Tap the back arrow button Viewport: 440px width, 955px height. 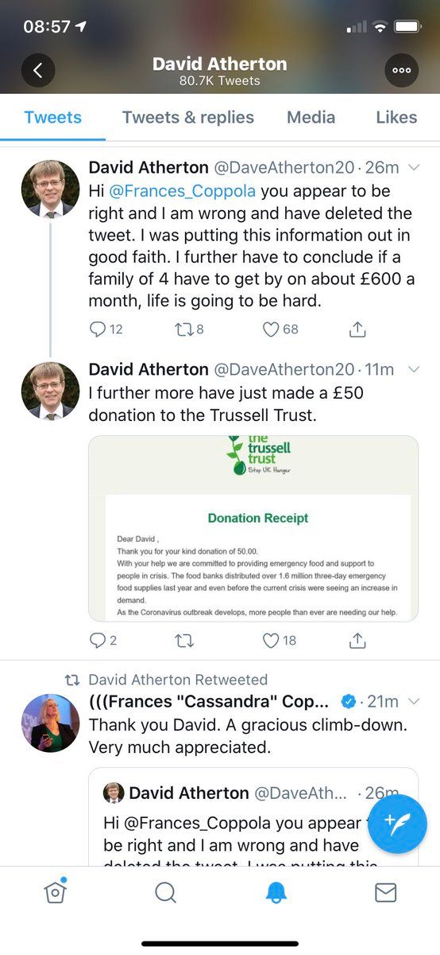point(38,70)
